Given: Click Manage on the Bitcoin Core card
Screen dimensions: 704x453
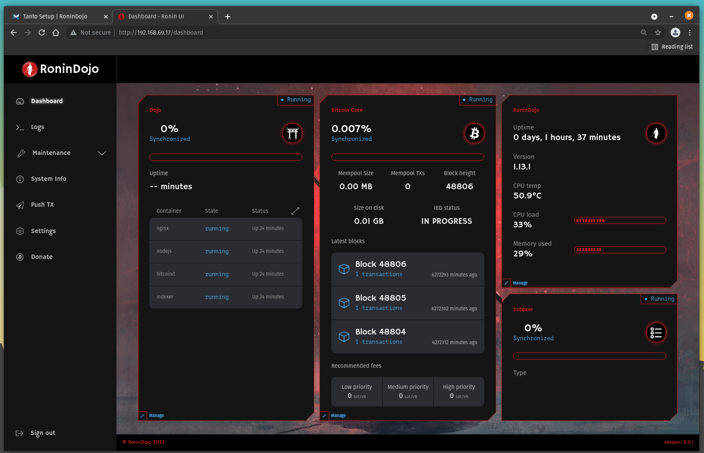Looking at the screenshot, I should click(338, 416).
